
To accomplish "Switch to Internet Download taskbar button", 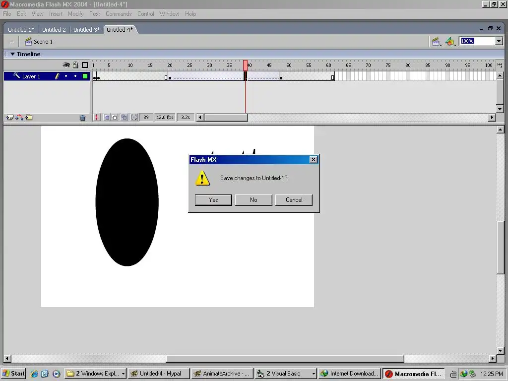I will tap(349, 374).
